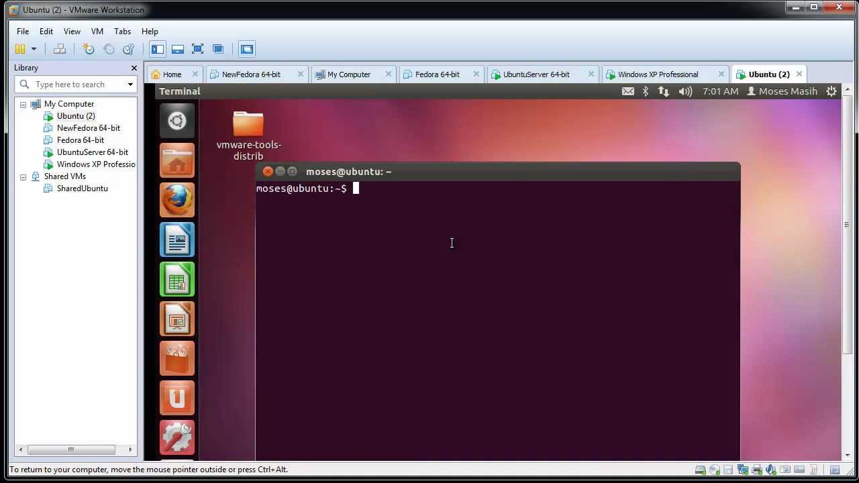Click the 7:01 AM clock indicator

click(720, 91)
